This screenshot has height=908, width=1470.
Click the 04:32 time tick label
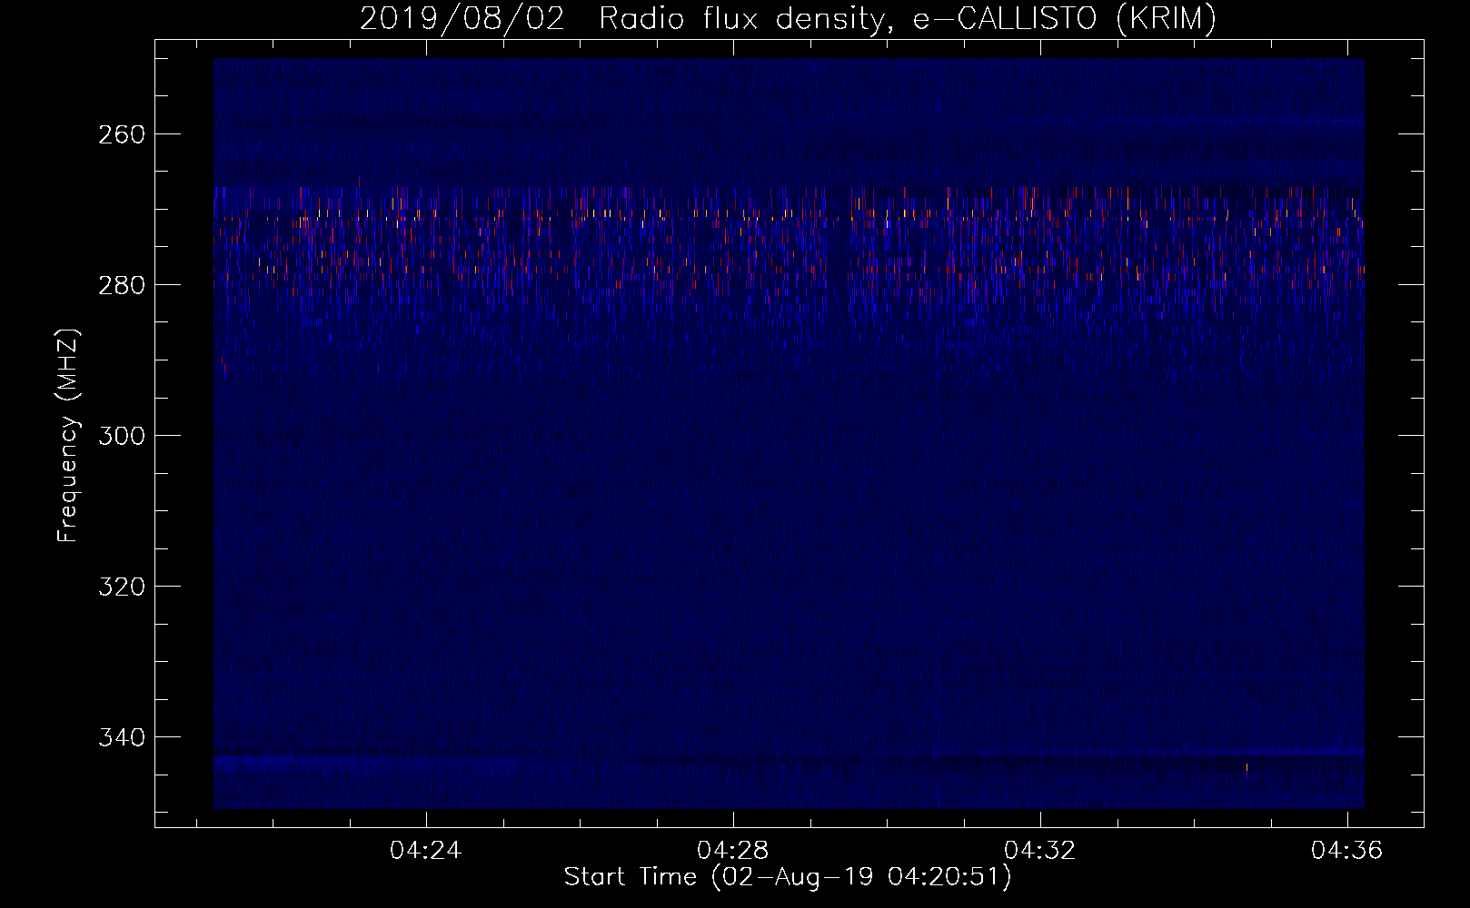pos(1039,851)
